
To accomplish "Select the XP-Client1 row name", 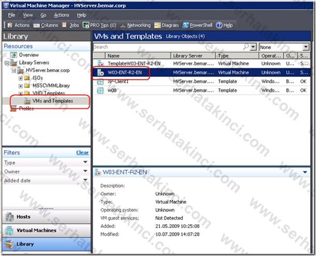I will point(118,81).
